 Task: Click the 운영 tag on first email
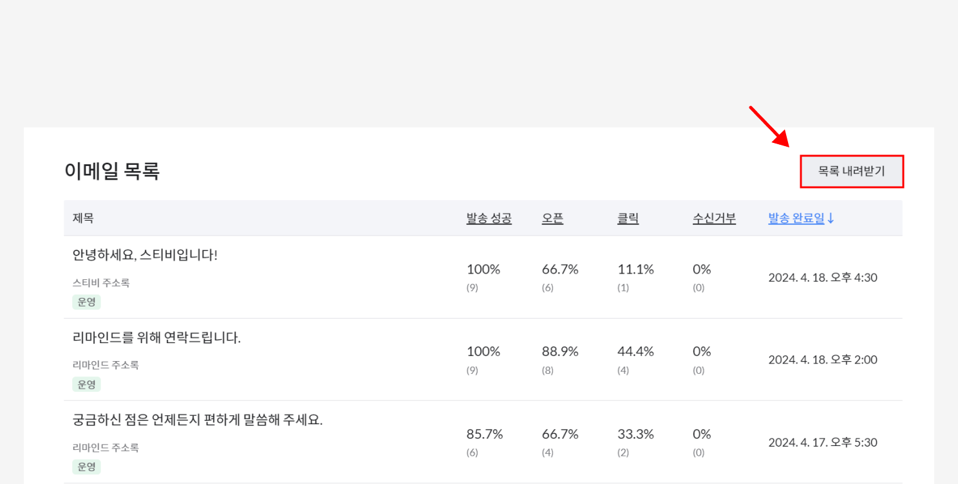coord(86,302)
